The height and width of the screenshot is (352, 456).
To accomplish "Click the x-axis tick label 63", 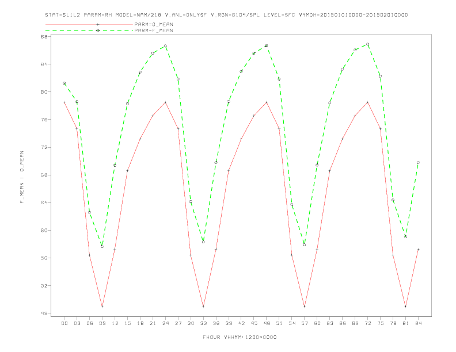I will [330, 323].
